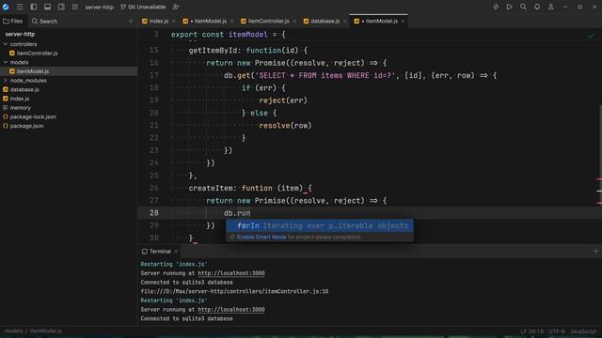Open the user account icon

coord(550,7)
